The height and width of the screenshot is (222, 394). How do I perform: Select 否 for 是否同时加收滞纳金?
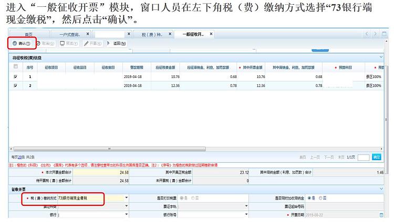pyautogui.click(x=320, y=198)
